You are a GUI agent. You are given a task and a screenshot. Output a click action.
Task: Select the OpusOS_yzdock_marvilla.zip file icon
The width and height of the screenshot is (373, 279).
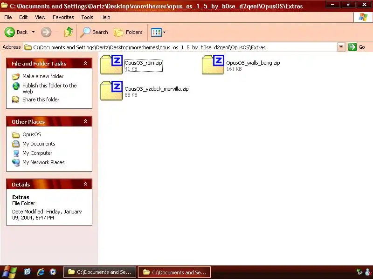(111, 91)
